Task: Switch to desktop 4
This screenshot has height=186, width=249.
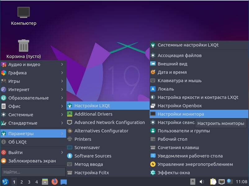Action: [37, 182]
